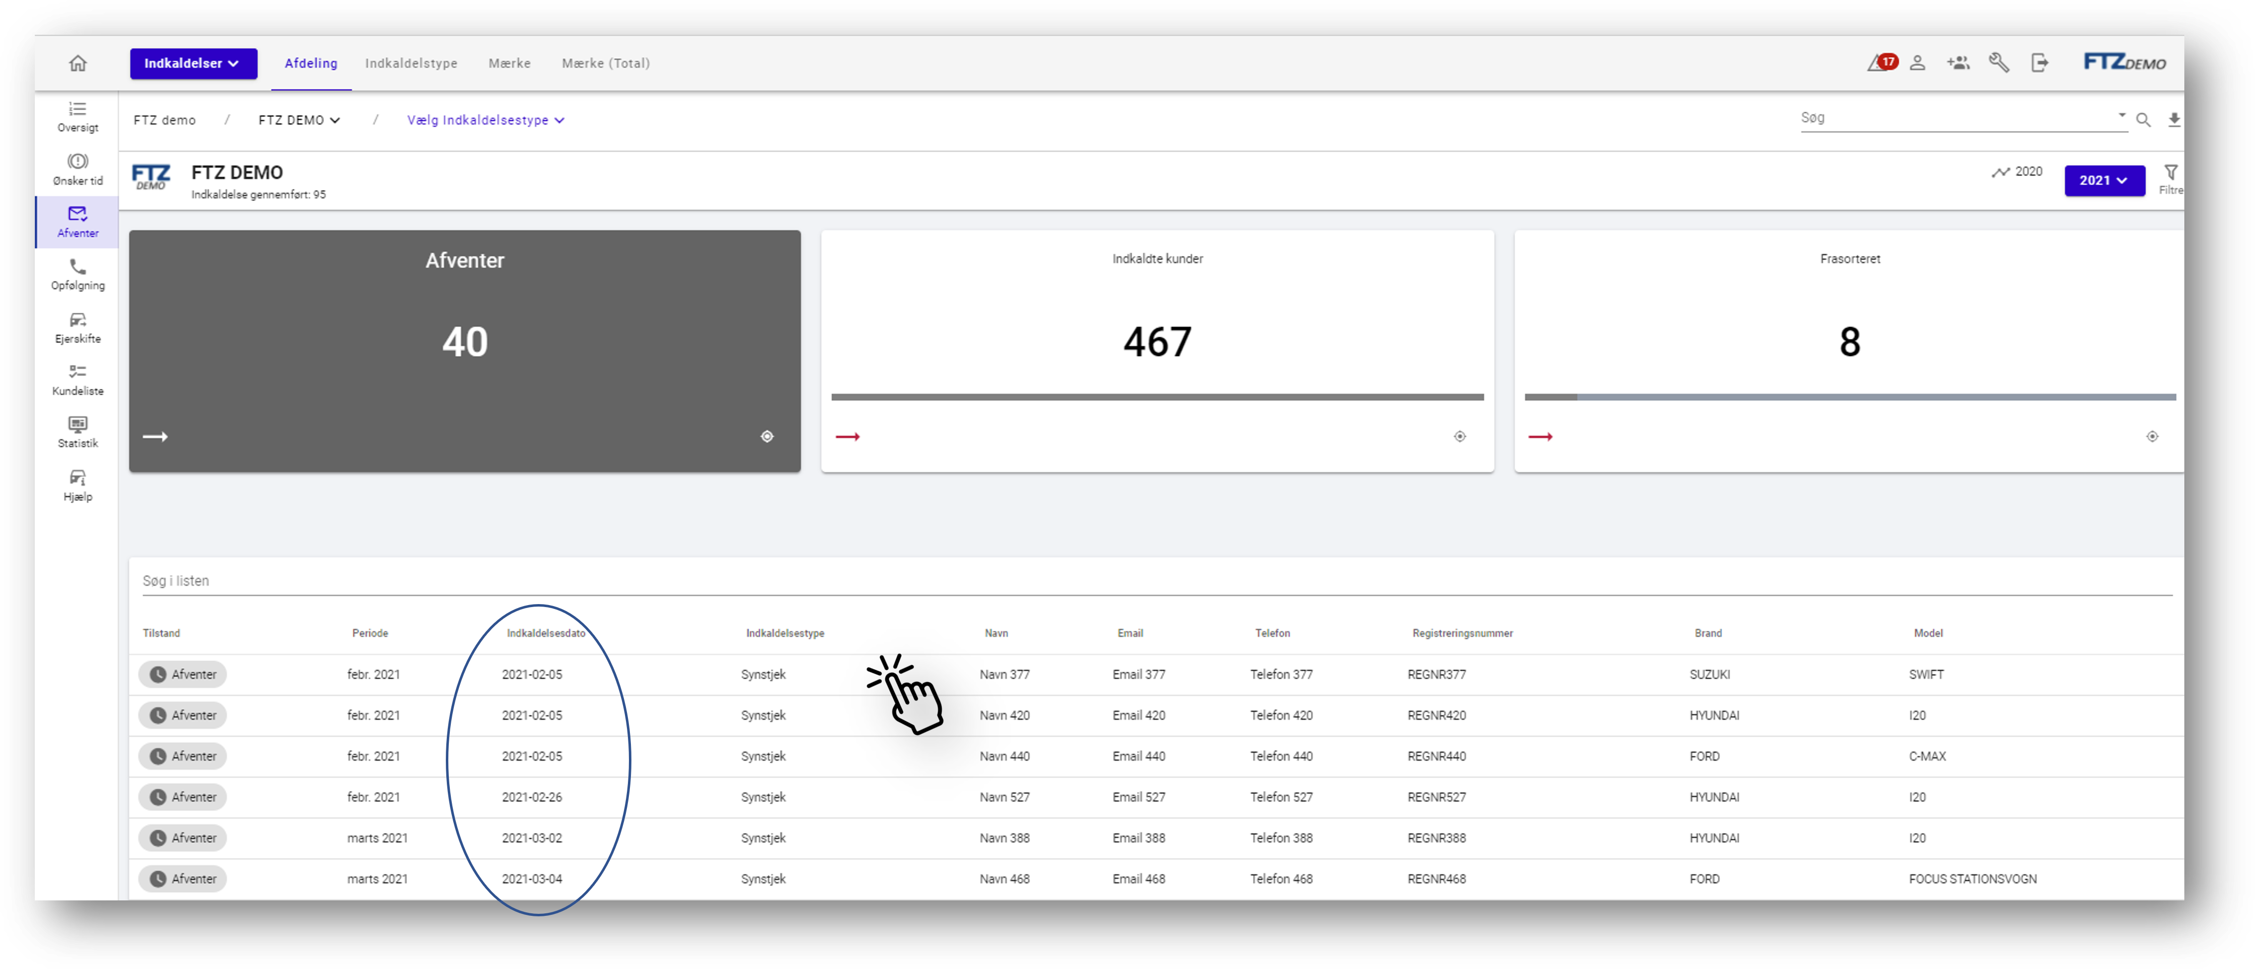Expand the FTZ DEMO breadcrumb dropdown
Screen dimensions: 2255x971
(x=299, y=120)
